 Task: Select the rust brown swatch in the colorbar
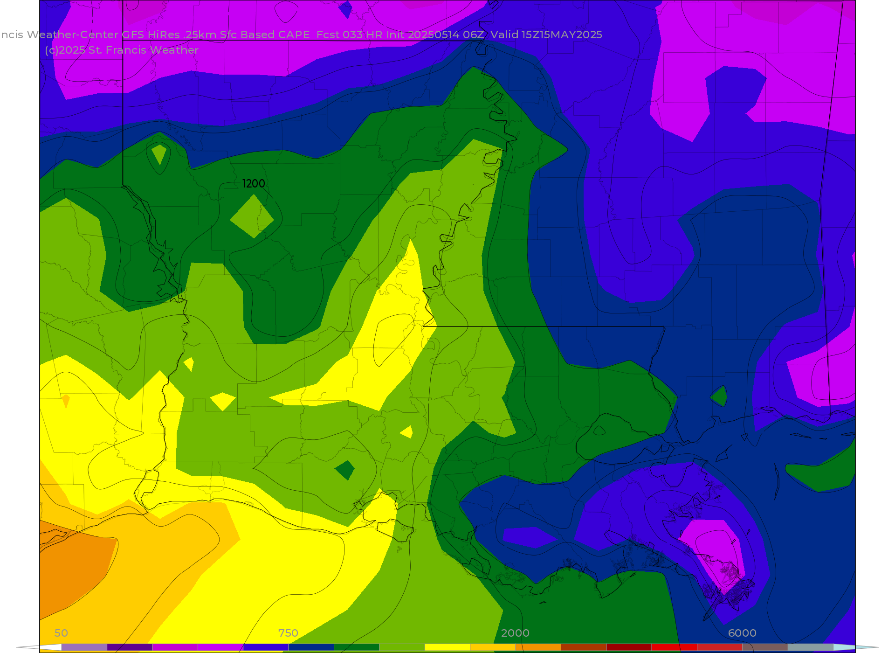click(x=584, y=647)
